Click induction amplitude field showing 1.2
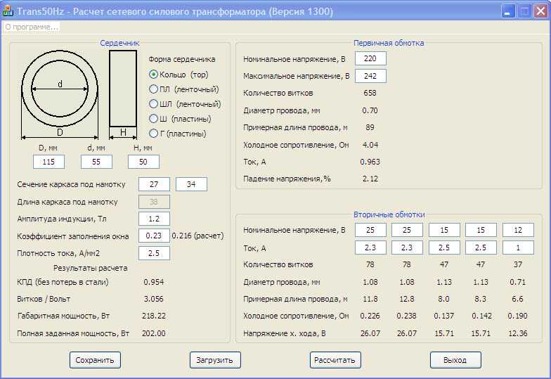 pyautogui.click(x=155, y=219)
